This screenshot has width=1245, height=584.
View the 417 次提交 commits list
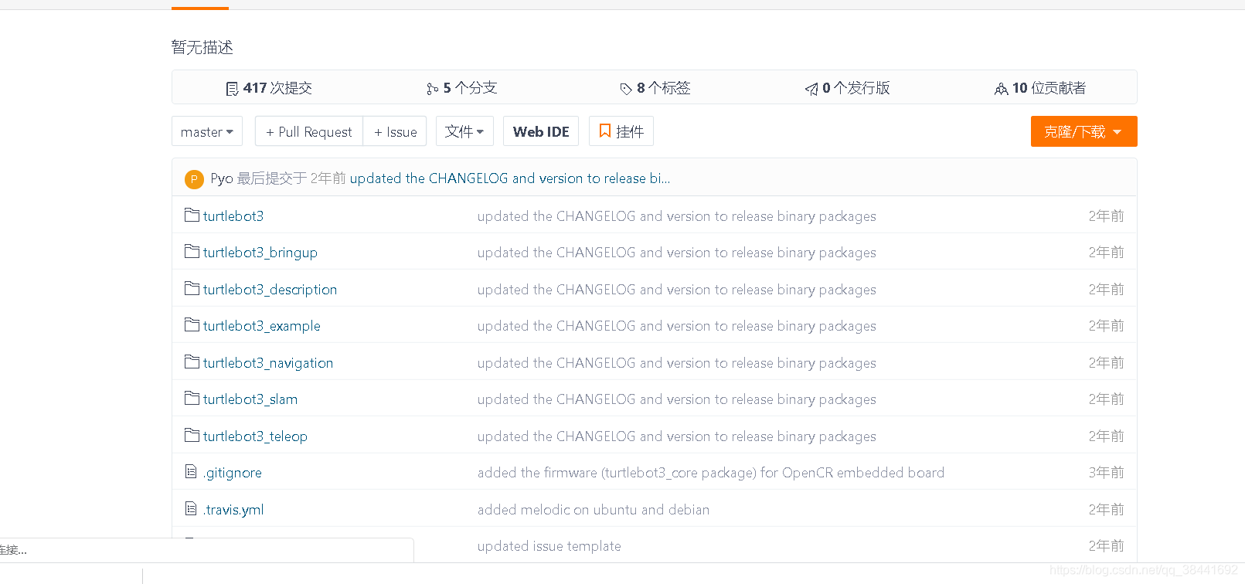(269, 88)
